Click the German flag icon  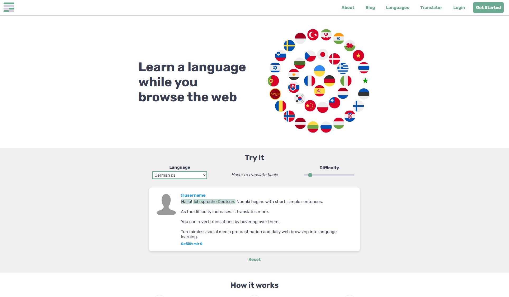click(329, 81)
